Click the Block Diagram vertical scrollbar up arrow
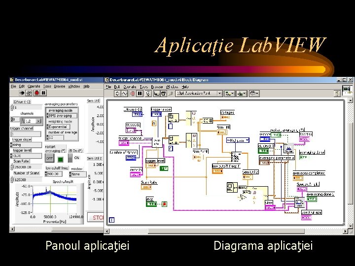The height and width of the screenshot is (266, 355). click(350, 100)
